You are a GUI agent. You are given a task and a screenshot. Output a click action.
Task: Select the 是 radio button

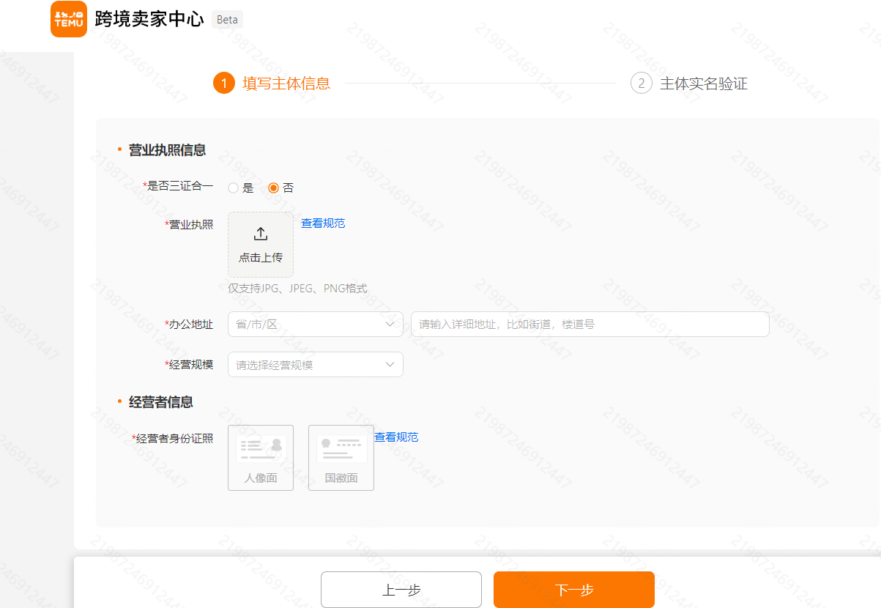[233, 188]
